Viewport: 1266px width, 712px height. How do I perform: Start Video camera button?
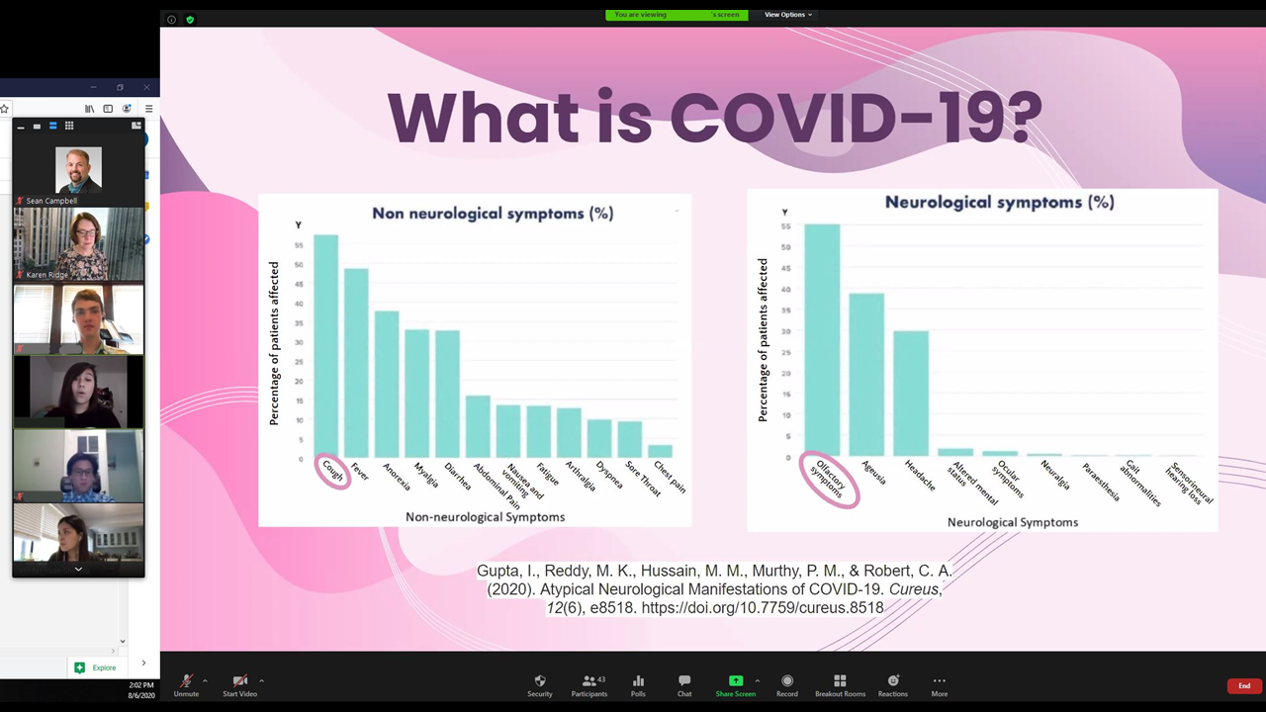pyautogui.click(x=239, y=685)
